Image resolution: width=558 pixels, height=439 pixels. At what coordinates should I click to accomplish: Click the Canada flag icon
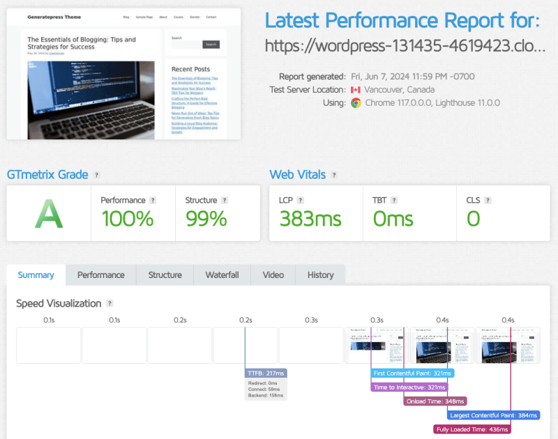click(356, 90)
